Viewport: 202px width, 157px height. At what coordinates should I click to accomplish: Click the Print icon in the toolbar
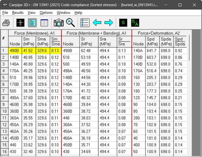coord(6,23)
